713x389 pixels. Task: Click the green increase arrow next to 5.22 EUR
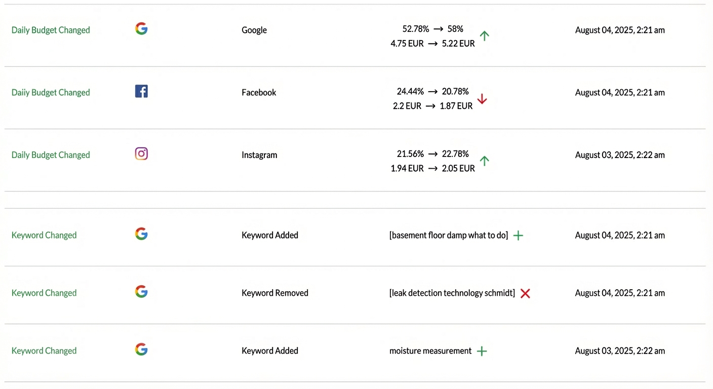(x=484, y=36)
